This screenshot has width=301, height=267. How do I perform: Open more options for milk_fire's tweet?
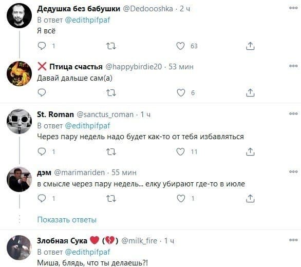tap(293, 240)
